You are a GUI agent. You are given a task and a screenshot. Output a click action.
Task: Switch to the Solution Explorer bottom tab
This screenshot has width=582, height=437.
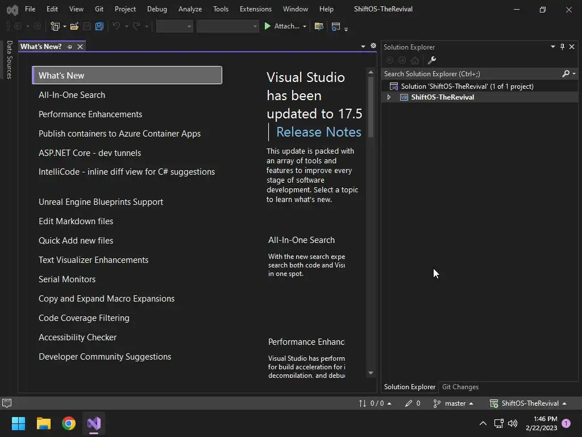pyautogui.click(x=410, y=387)
